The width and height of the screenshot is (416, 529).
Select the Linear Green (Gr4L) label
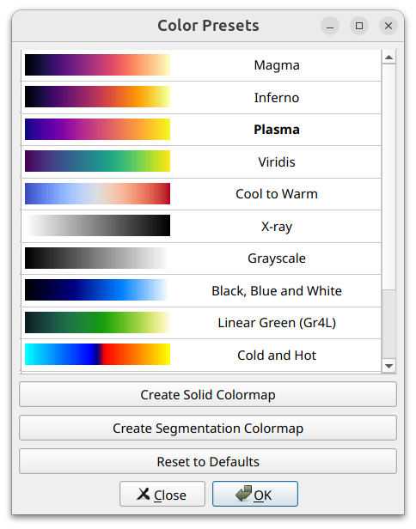(x=277, y=323)
